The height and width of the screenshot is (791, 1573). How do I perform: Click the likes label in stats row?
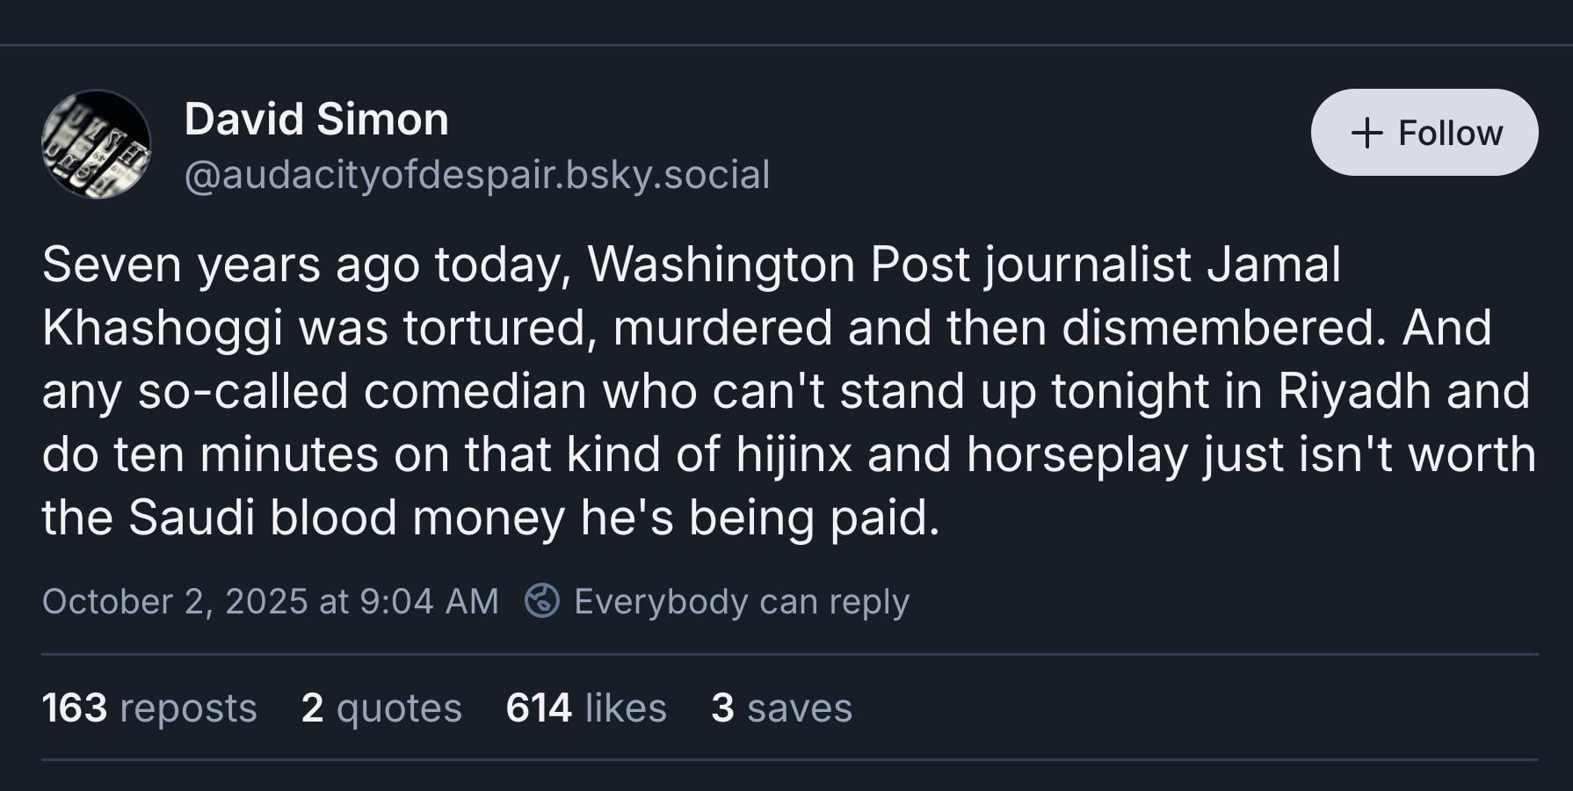coord(626,708)
